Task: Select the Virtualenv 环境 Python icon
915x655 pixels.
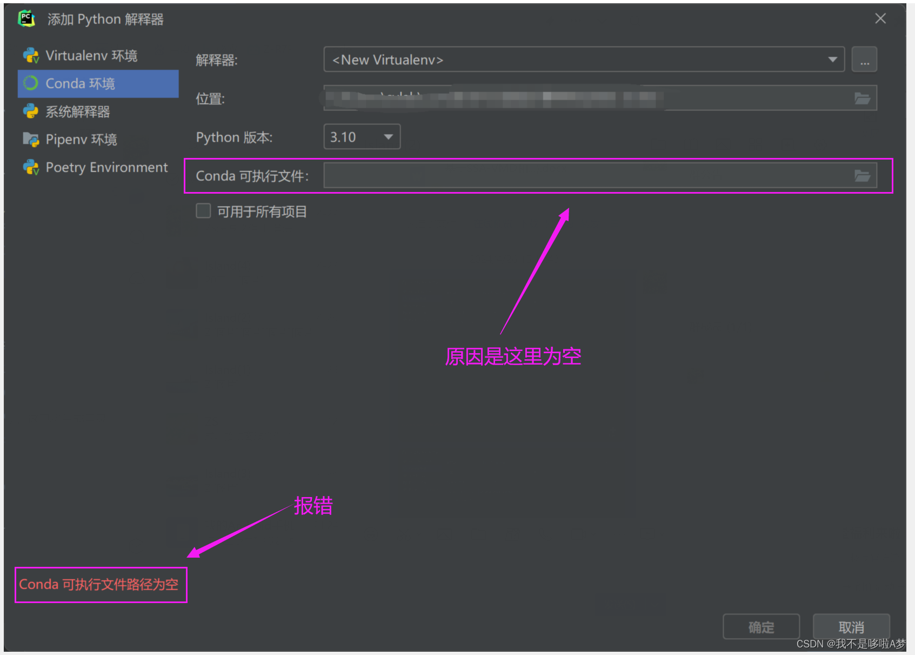Action: pos(31,55)
